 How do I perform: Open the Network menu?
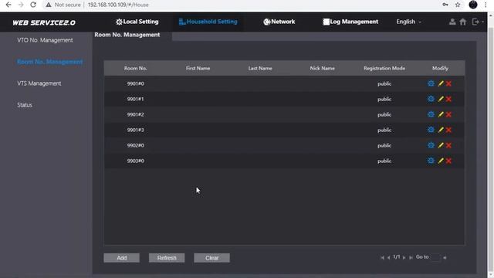(279, 22)
